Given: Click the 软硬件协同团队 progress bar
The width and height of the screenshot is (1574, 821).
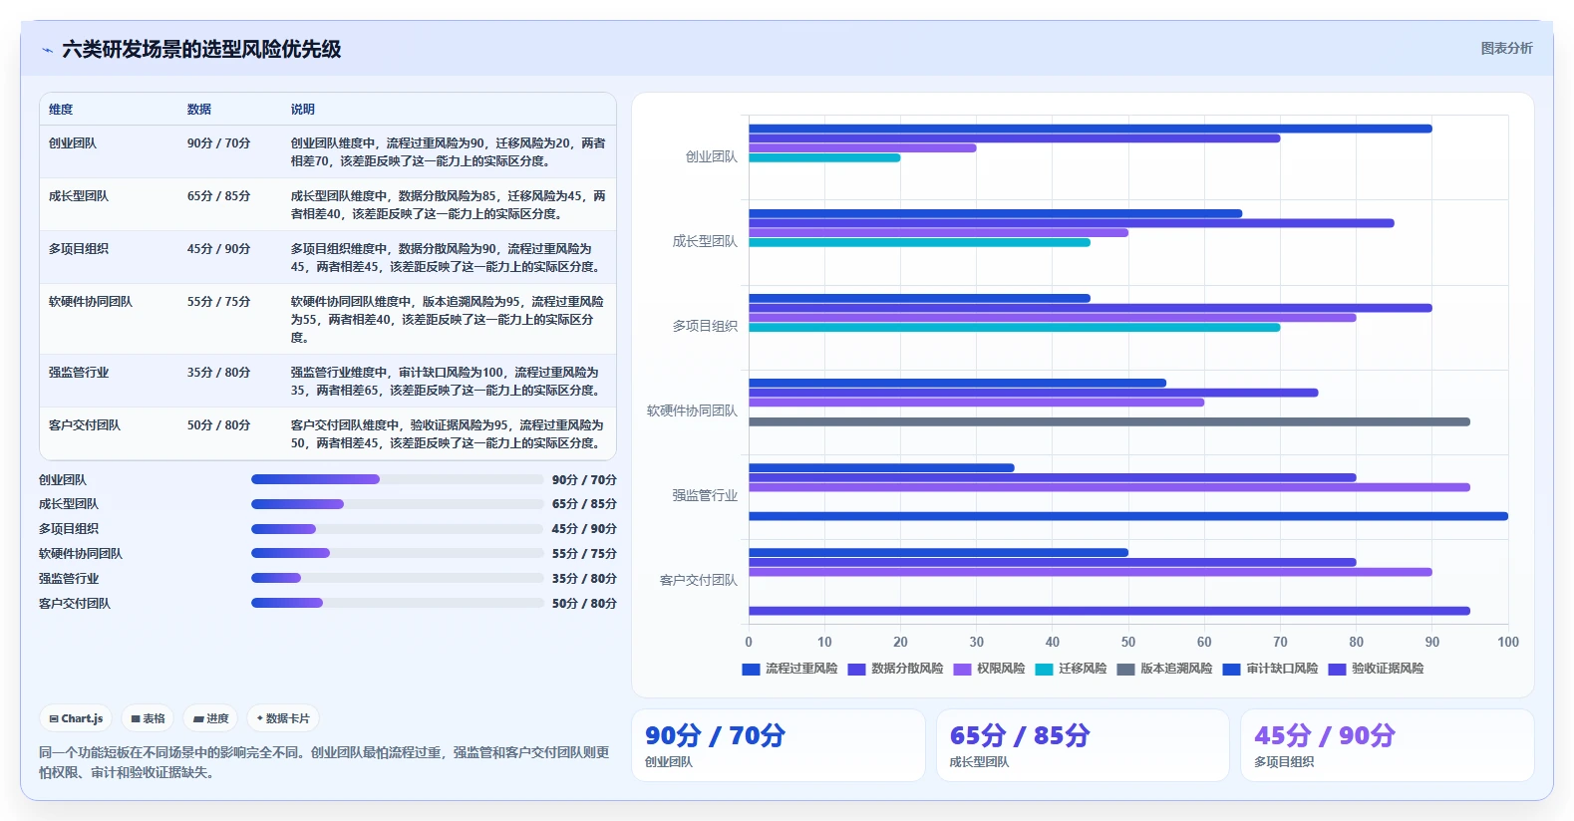Looking at the screenshot, I should coord(398,553).
